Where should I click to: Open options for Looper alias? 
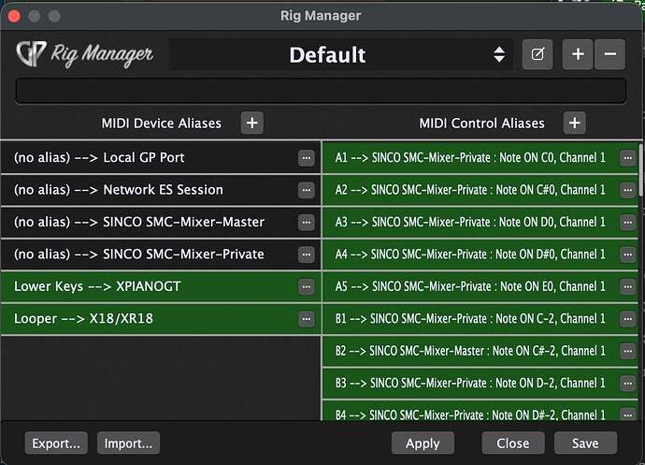(x=306, y=318)
